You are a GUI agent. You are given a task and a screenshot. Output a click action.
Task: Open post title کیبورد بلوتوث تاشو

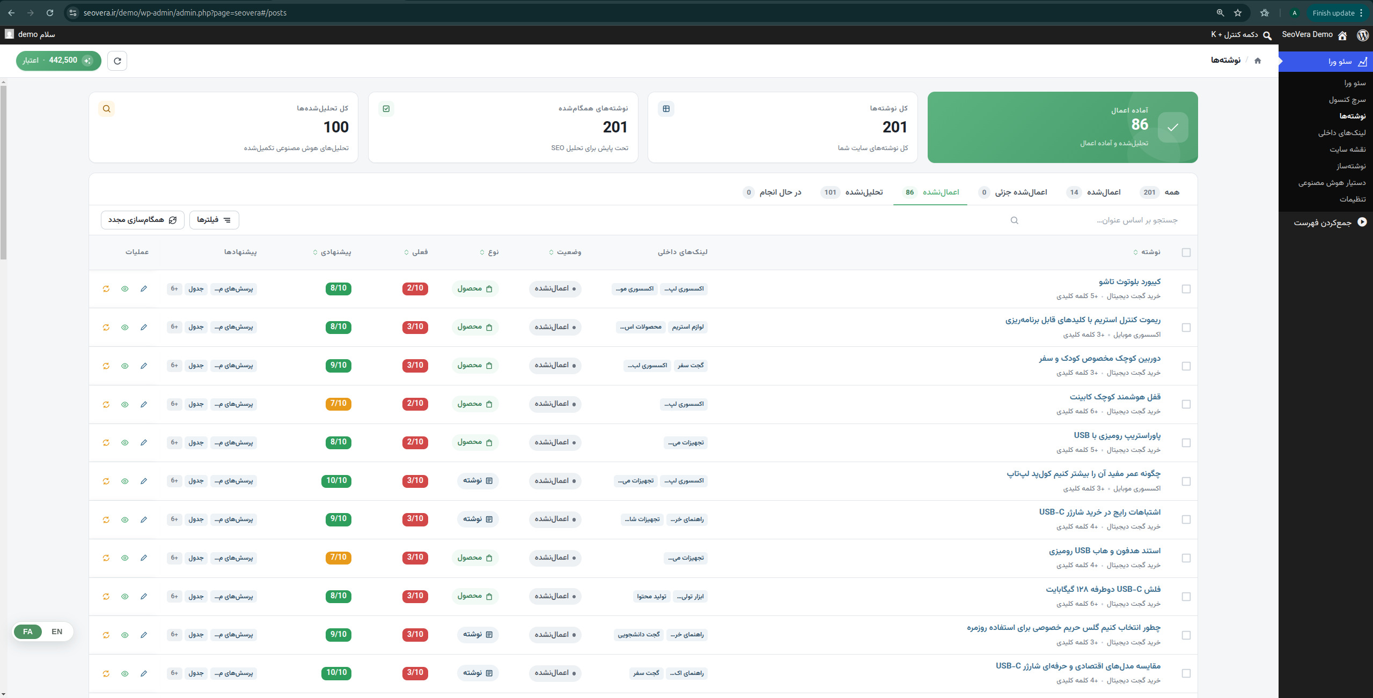tap(1129, 281)
